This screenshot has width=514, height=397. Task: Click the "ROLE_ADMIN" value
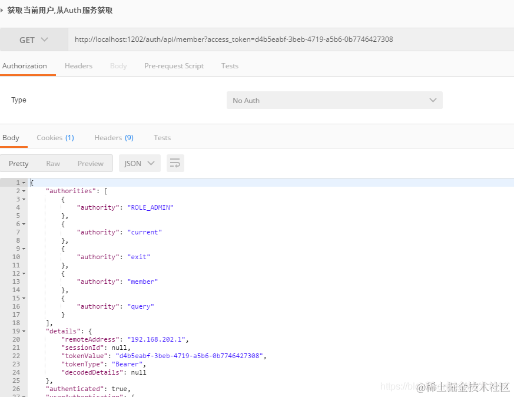150,207
